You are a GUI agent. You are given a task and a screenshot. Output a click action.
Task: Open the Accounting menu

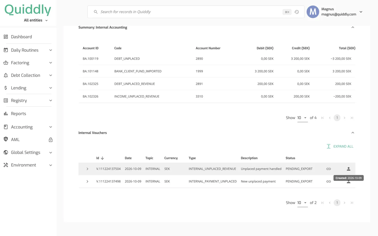pos(28,127)
